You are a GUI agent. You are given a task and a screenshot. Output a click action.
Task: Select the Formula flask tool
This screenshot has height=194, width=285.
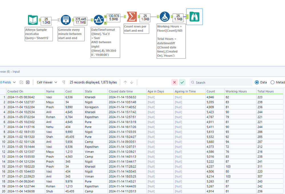pos(165,17)
